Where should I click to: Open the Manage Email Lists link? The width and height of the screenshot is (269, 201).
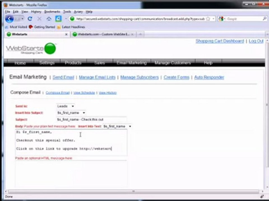tap(97, 77)
